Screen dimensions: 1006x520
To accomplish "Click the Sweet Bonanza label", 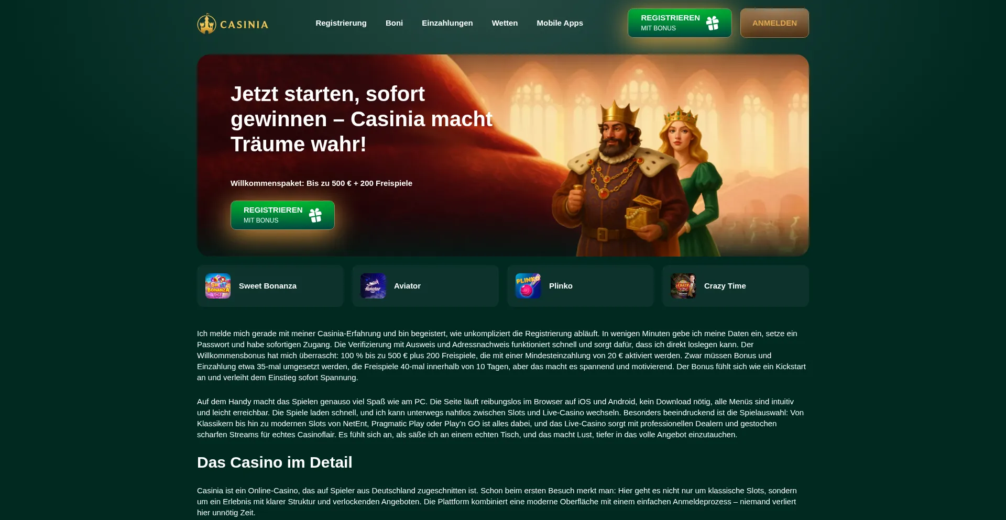I will pos(268,286).
